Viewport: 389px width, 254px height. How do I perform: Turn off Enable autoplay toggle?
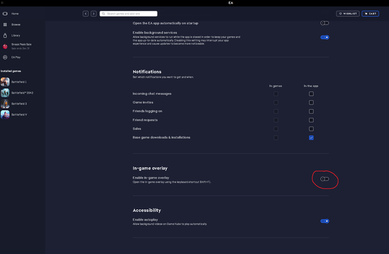click(x=325, y=221)
